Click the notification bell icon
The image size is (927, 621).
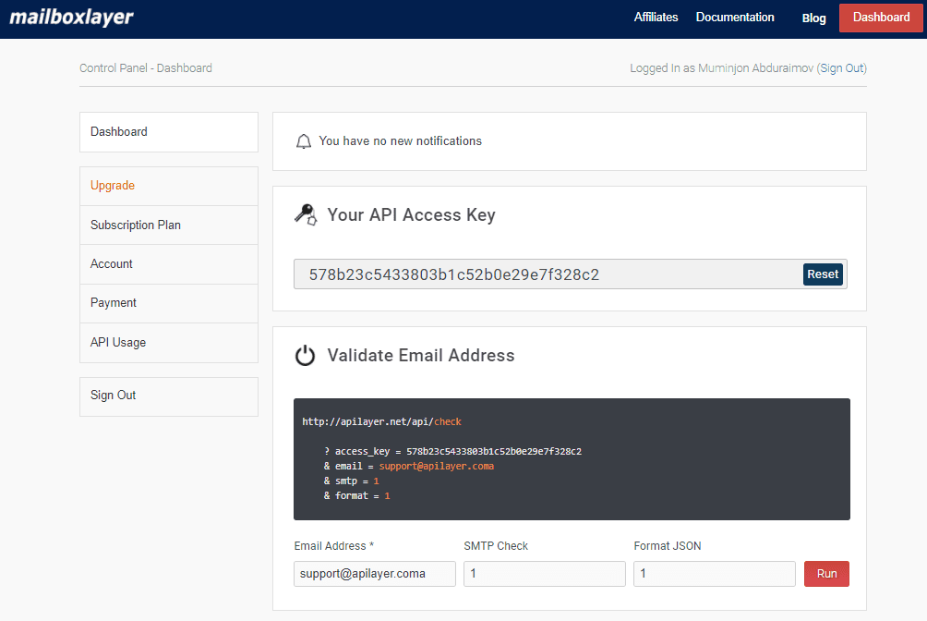click(303, 141)
